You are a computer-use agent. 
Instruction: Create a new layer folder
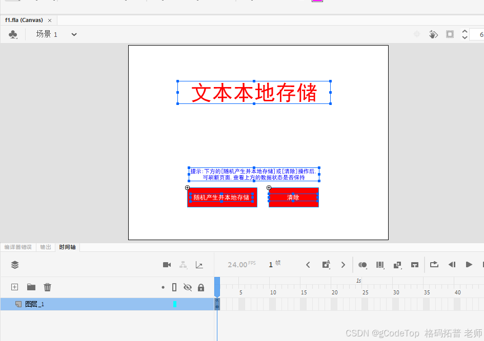pos(31,287)
